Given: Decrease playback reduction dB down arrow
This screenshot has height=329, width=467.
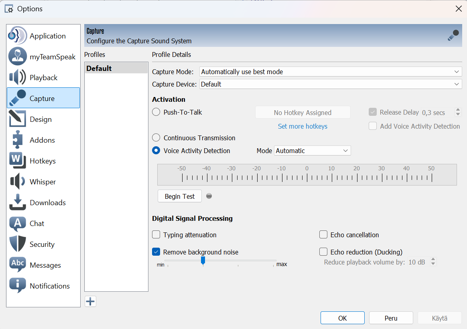Looking at the screenshot, I should 433,264.
